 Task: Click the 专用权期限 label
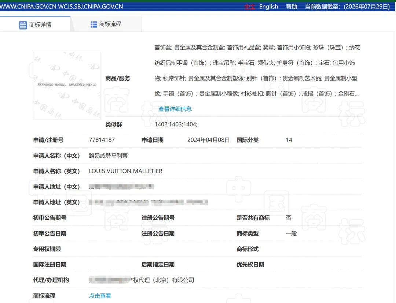pyautogui.click(x=47, y=249)
